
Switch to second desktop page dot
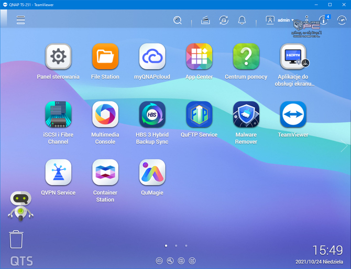(176, 246)
